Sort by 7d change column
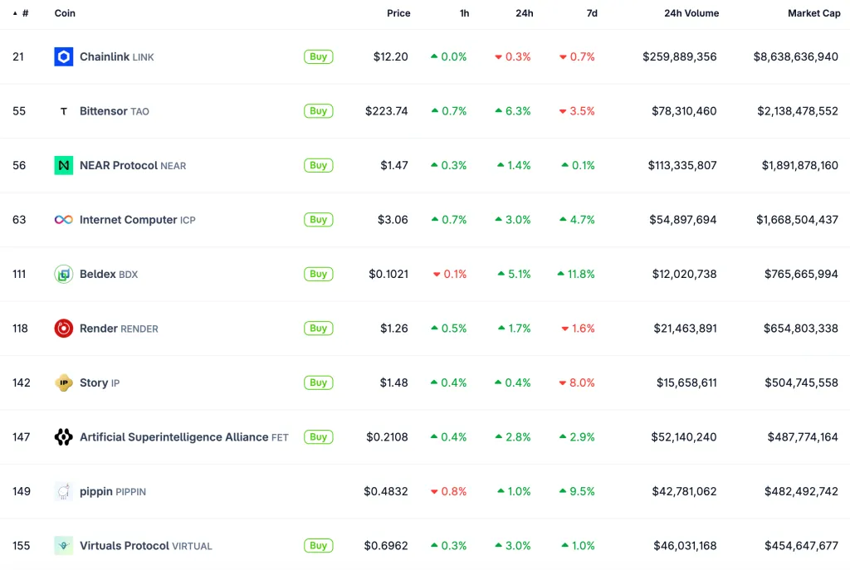This screenshot has width=850, height=570. [x=591, y=13]
